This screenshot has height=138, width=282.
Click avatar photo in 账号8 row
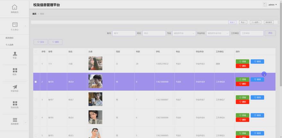click(x=95, y=81)
